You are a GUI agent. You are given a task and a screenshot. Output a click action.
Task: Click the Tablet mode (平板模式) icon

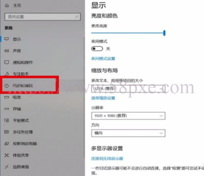tap(6, 120)
